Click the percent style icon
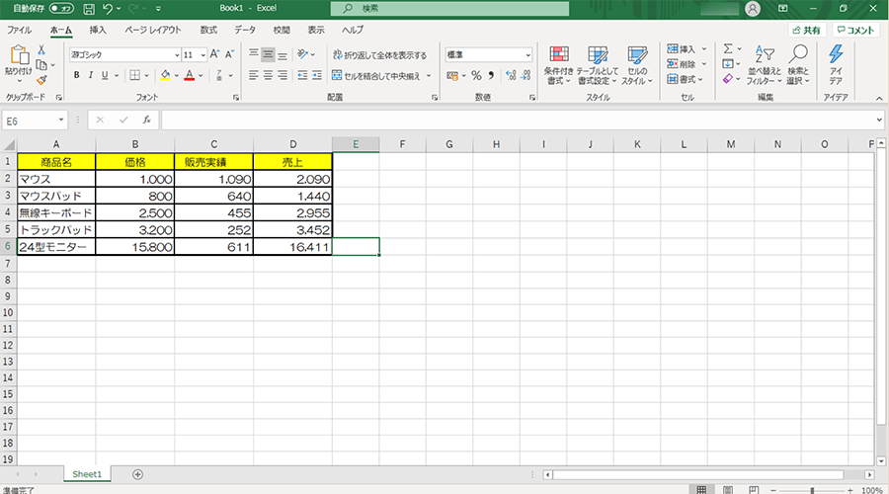889x494 pixels. [x=475, y=75]
